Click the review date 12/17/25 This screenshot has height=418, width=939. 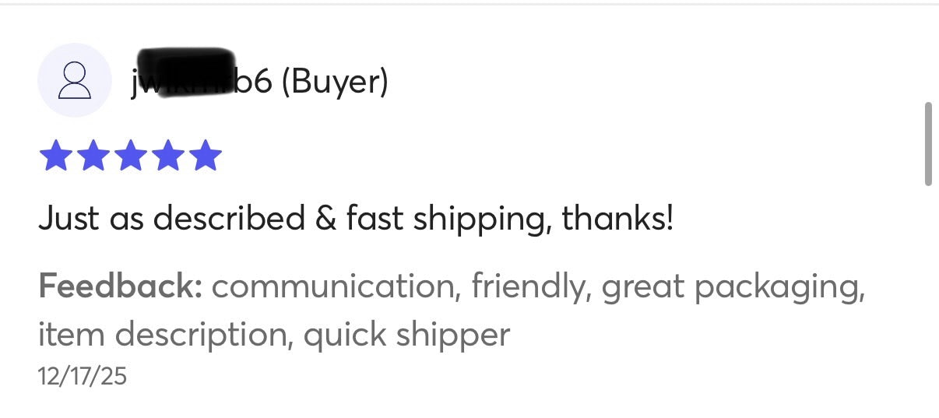pos(82,377)
